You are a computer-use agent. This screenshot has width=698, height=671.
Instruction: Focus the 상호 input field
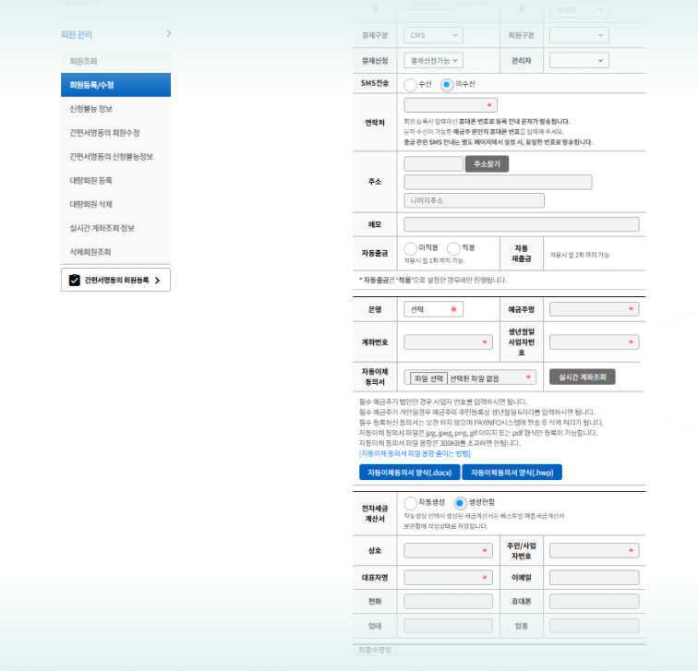(449, 550)
